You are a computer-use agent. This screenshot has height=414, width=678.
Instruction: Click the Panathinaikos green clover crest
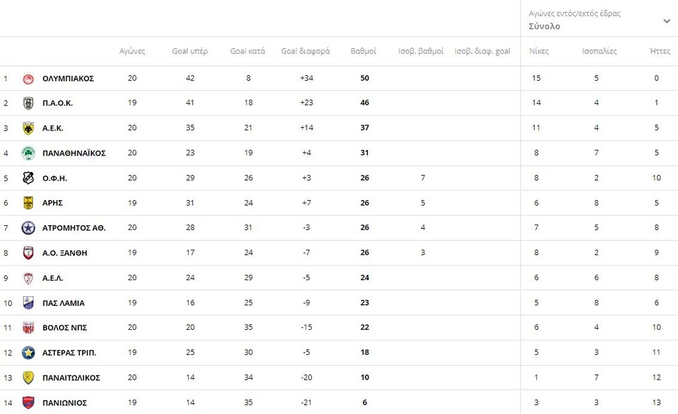28,153
